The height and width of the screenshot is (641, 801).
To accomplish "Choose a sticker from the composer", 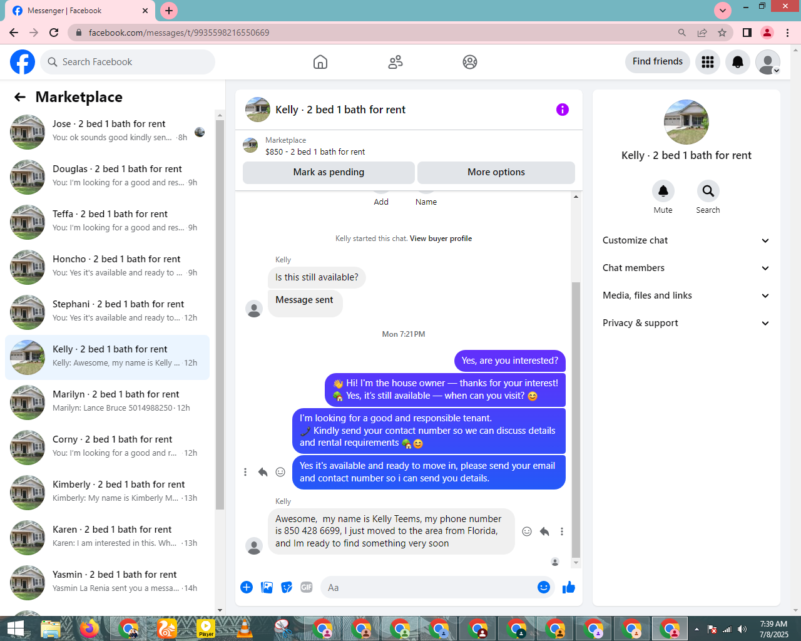I will [287, 587].
